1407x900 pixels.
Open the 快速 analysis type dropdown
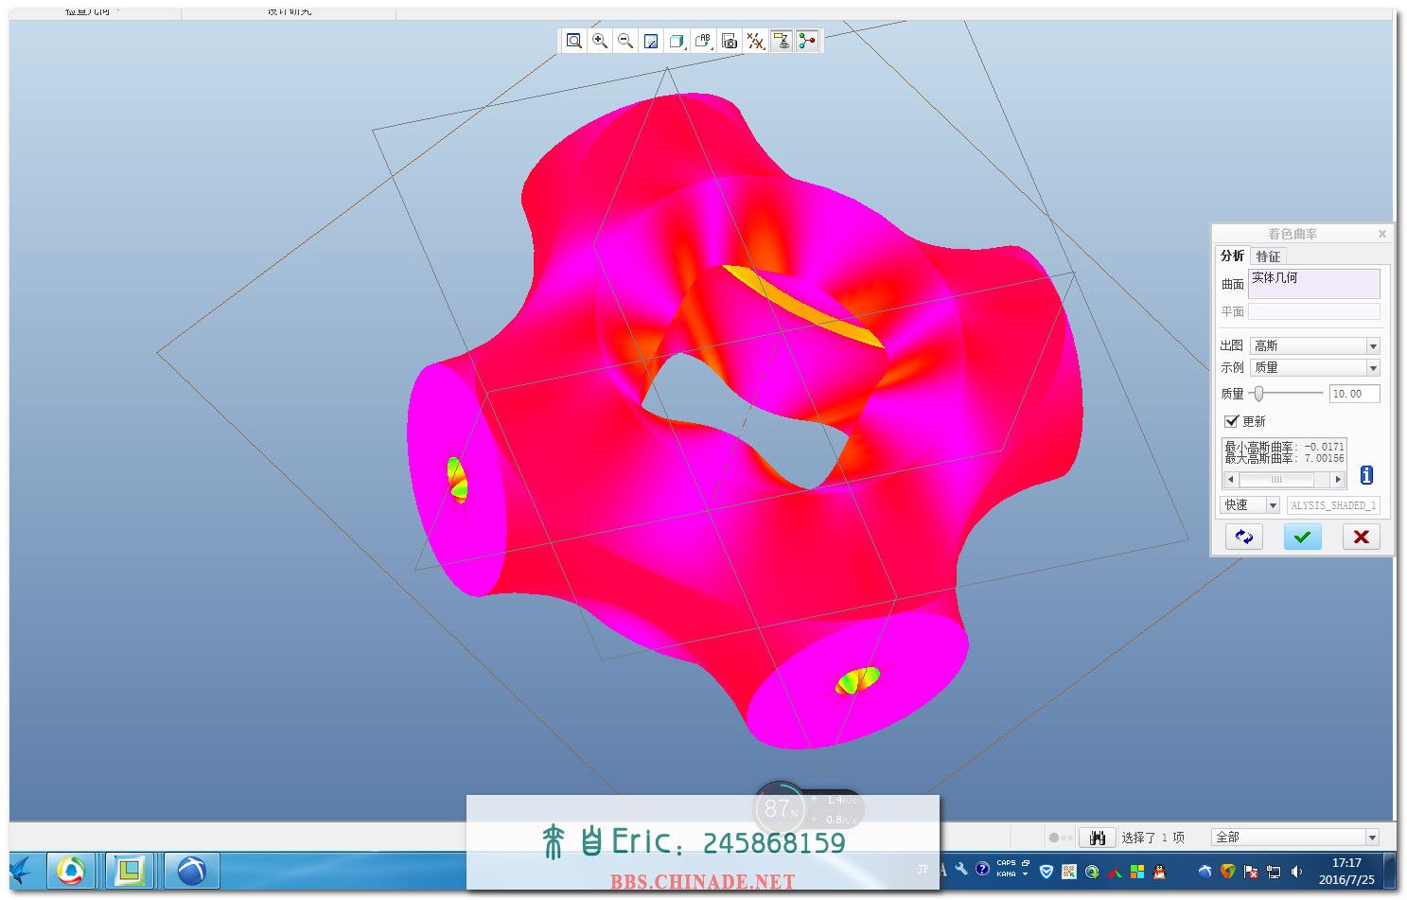point(1273,505)
